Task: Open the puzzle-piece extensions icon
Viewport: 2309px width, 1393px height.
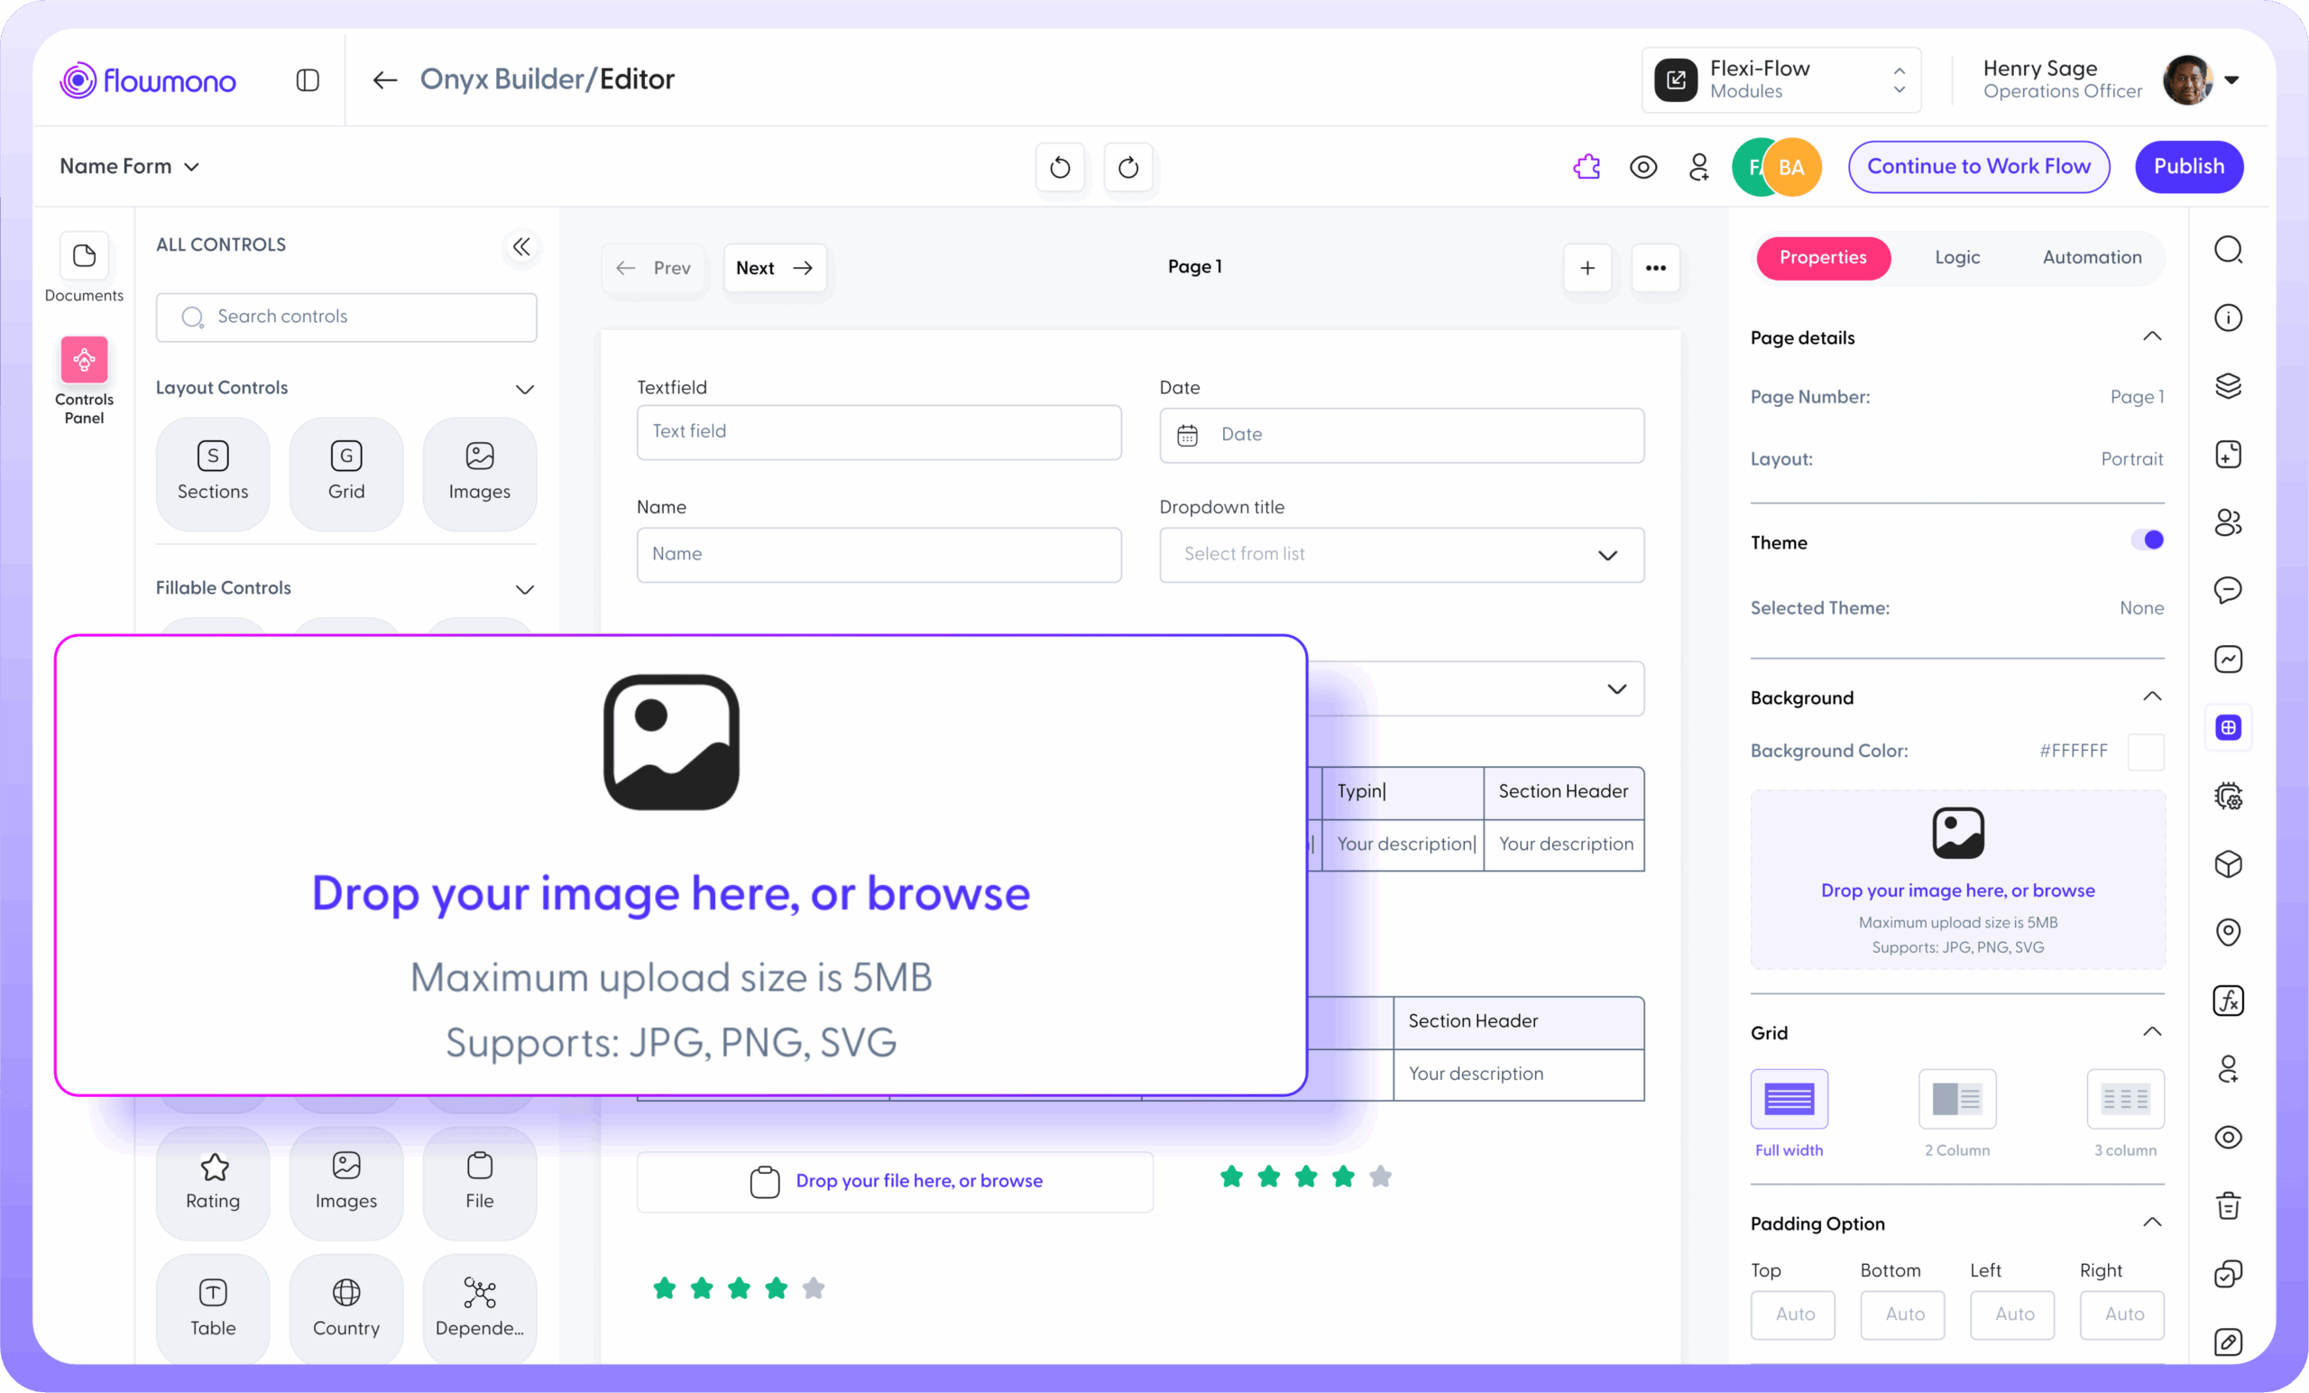Action: (x=1587, y=167)
